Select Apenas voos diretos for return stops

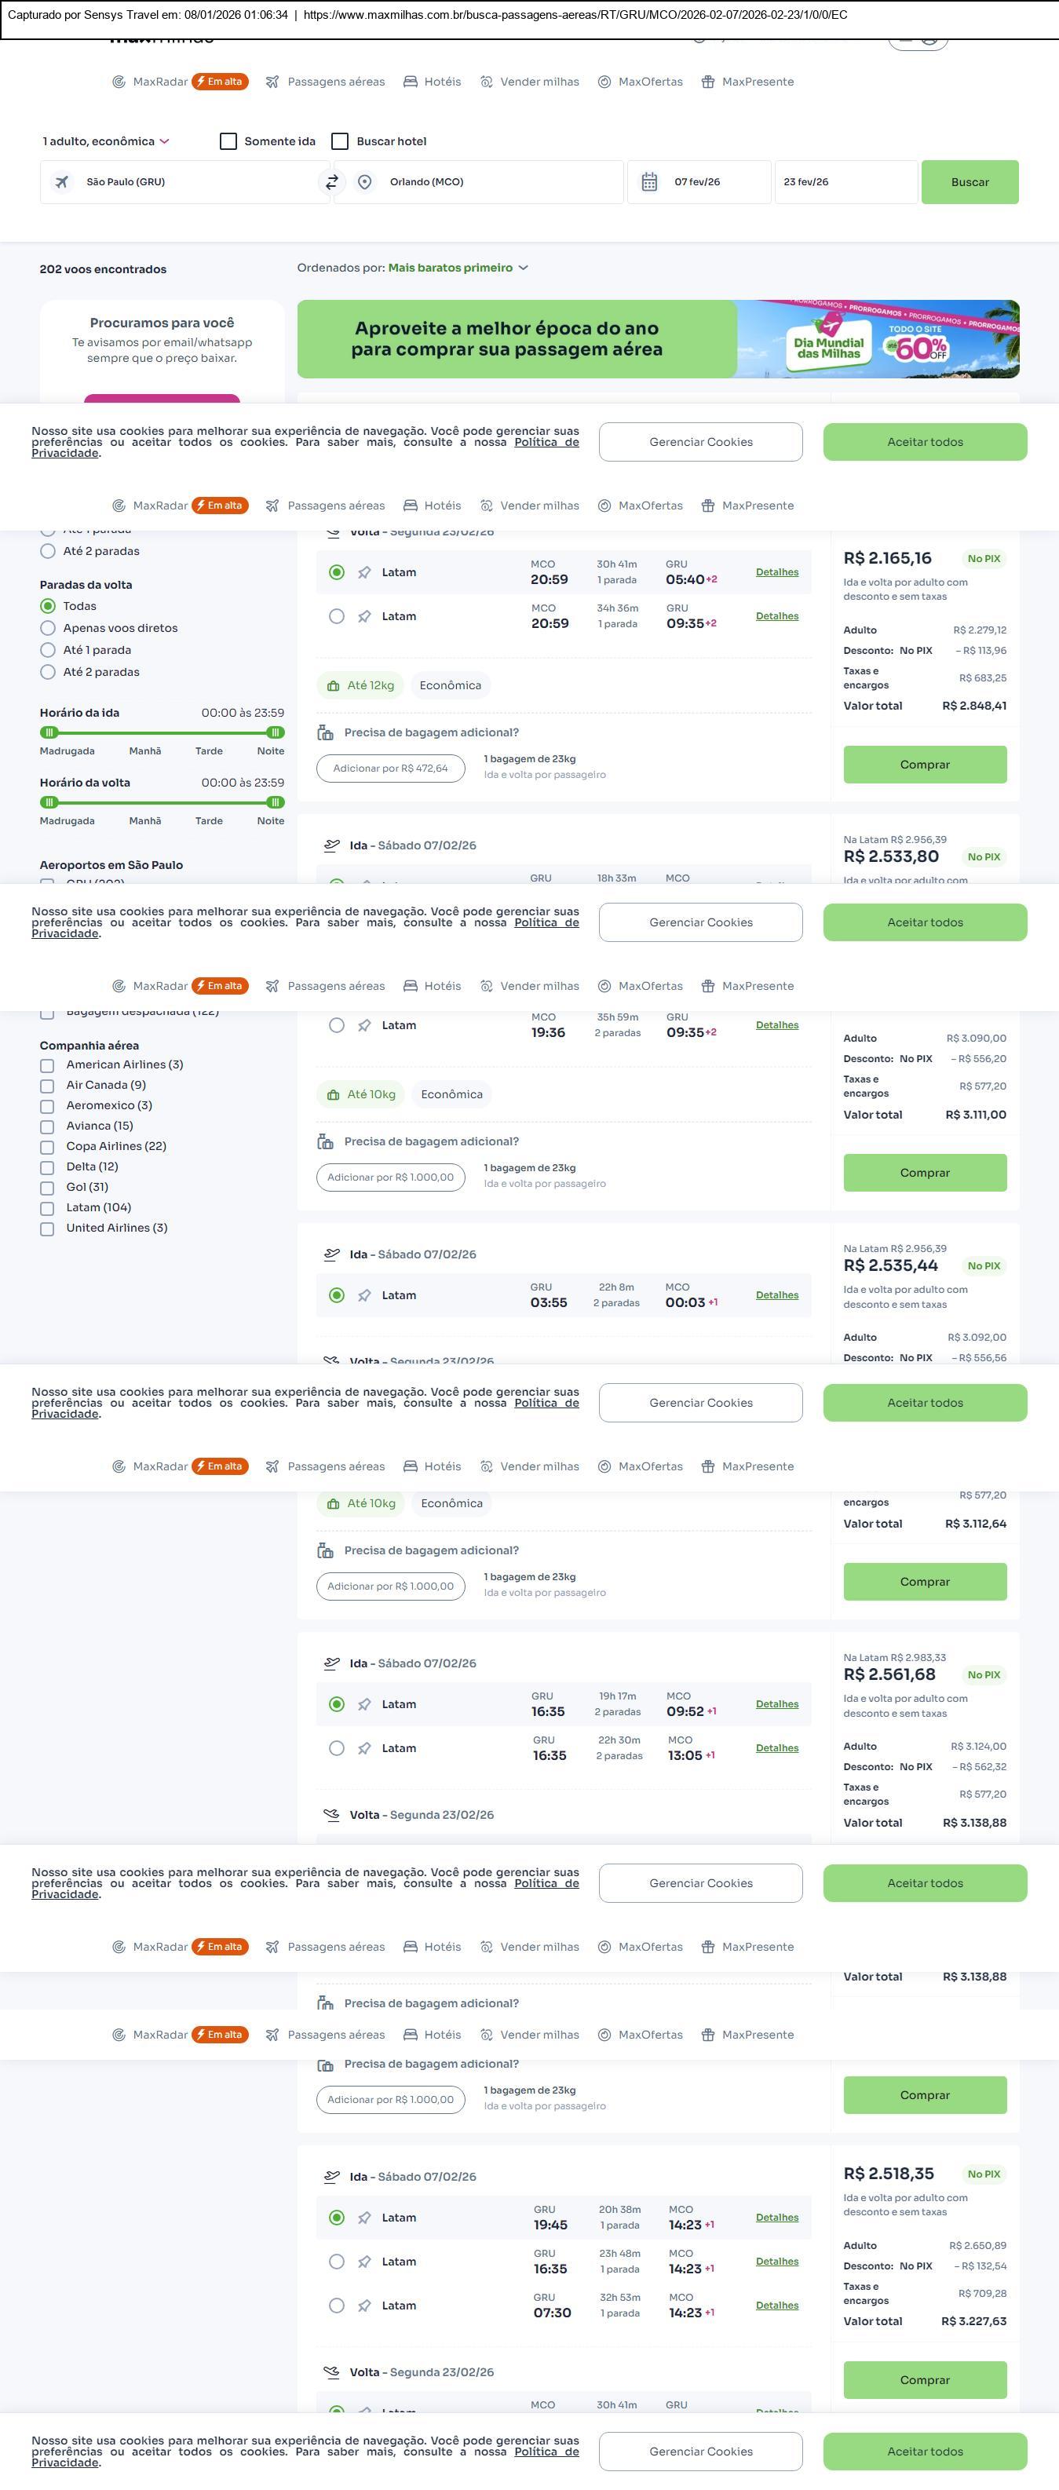point(47,628)
